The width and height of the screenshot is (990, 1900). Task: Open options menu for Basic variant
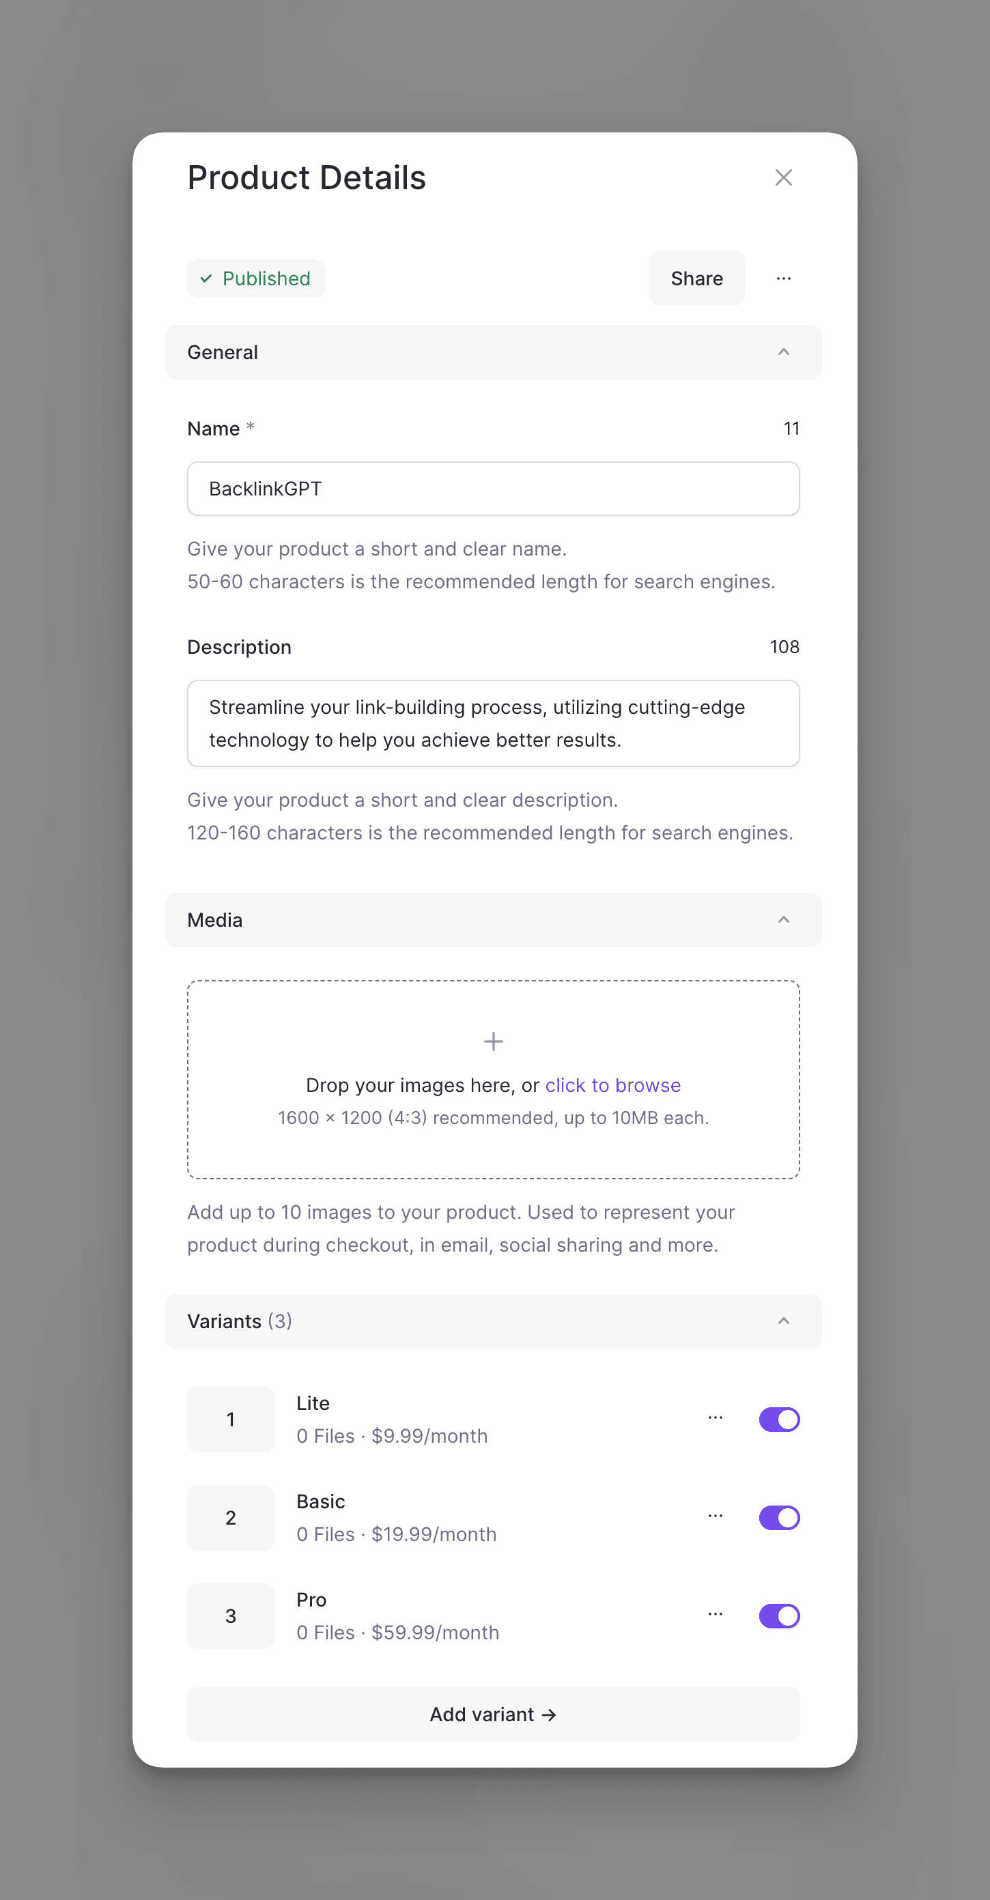pos(715,1516)
